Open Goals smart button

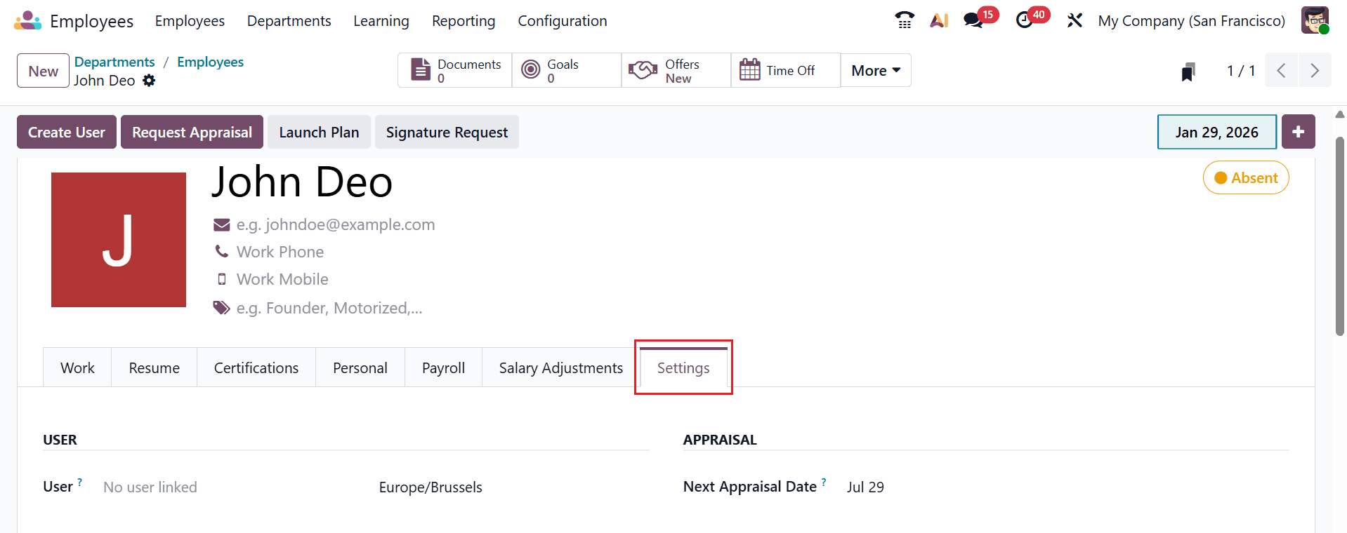tap(567, 70)
